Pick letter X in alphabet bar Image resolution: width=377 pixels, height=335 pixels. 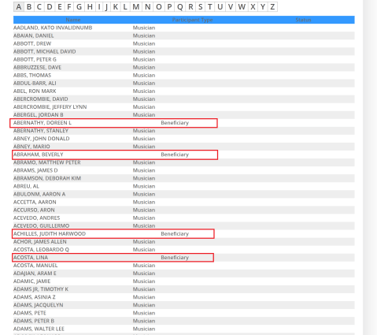click(253, 7)
